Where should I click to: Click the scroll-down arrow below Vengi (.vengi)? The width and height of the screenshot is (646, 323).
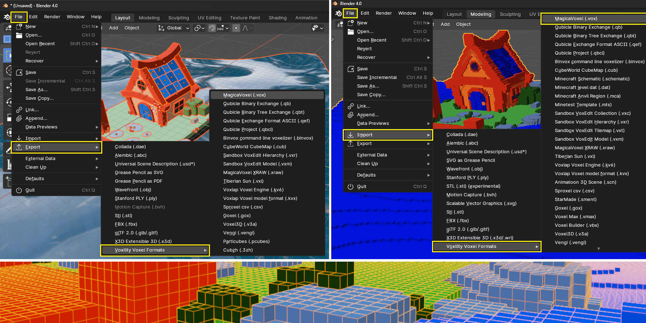(x=598, y=249)
